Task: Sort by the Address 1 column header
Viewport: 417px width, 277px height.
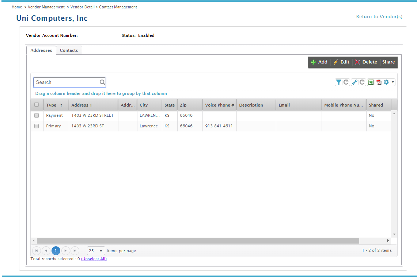Action: pos(93,105)
